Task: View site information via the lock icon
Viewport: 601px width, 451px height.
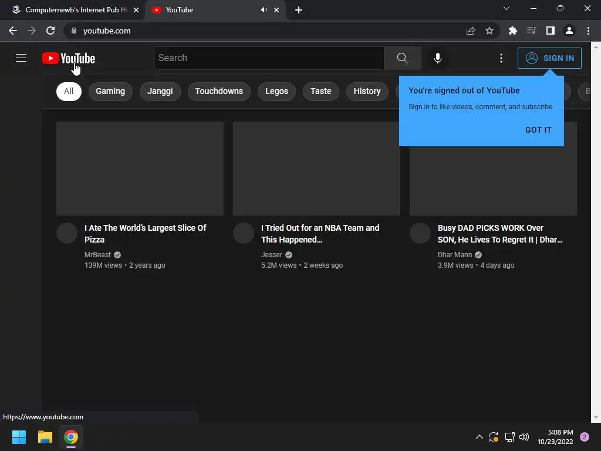Action: [x=73, y=31]
